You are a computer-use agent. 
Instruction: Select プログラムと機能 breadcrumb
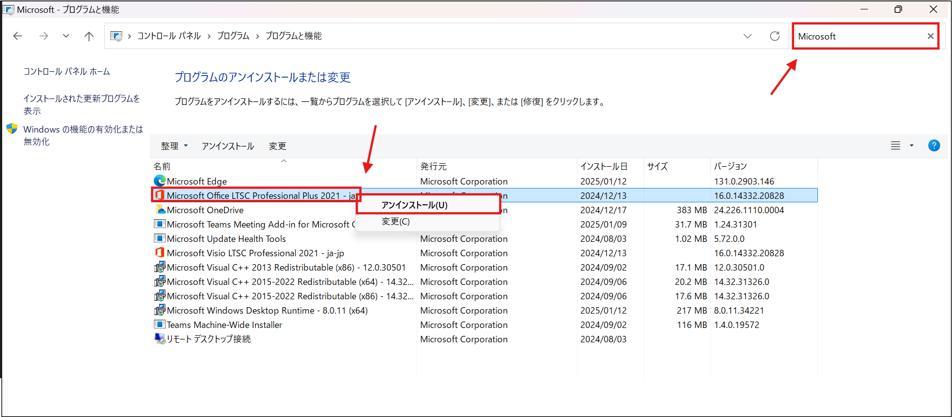click(294, 36)
